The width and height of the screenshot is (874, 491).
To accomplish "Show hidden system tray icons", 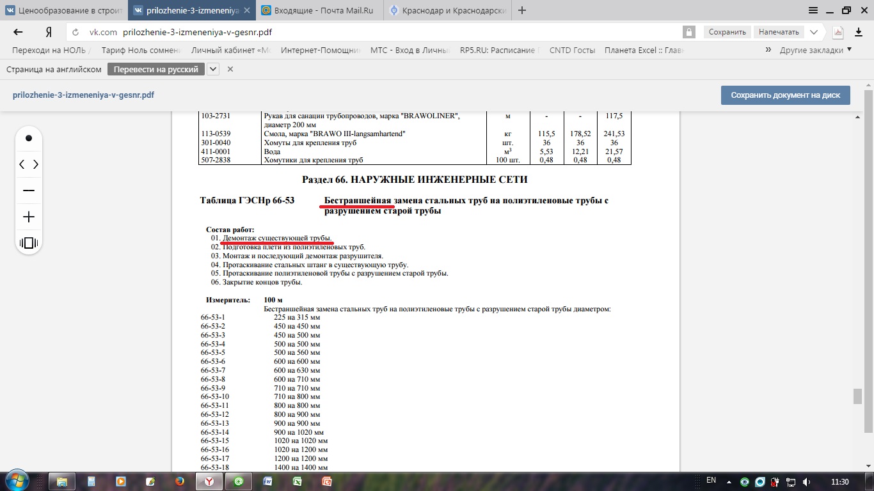I will (729, 481).
